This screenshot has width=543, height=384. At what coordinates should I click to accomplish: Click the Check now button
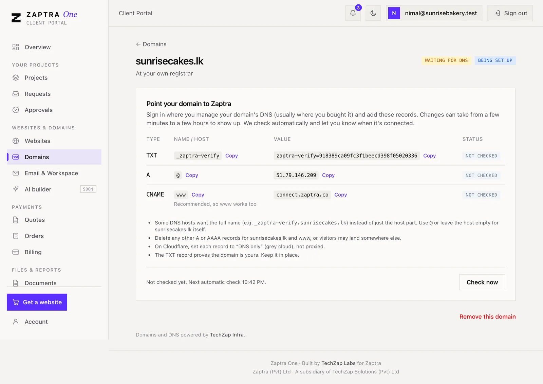click(482, 282)
